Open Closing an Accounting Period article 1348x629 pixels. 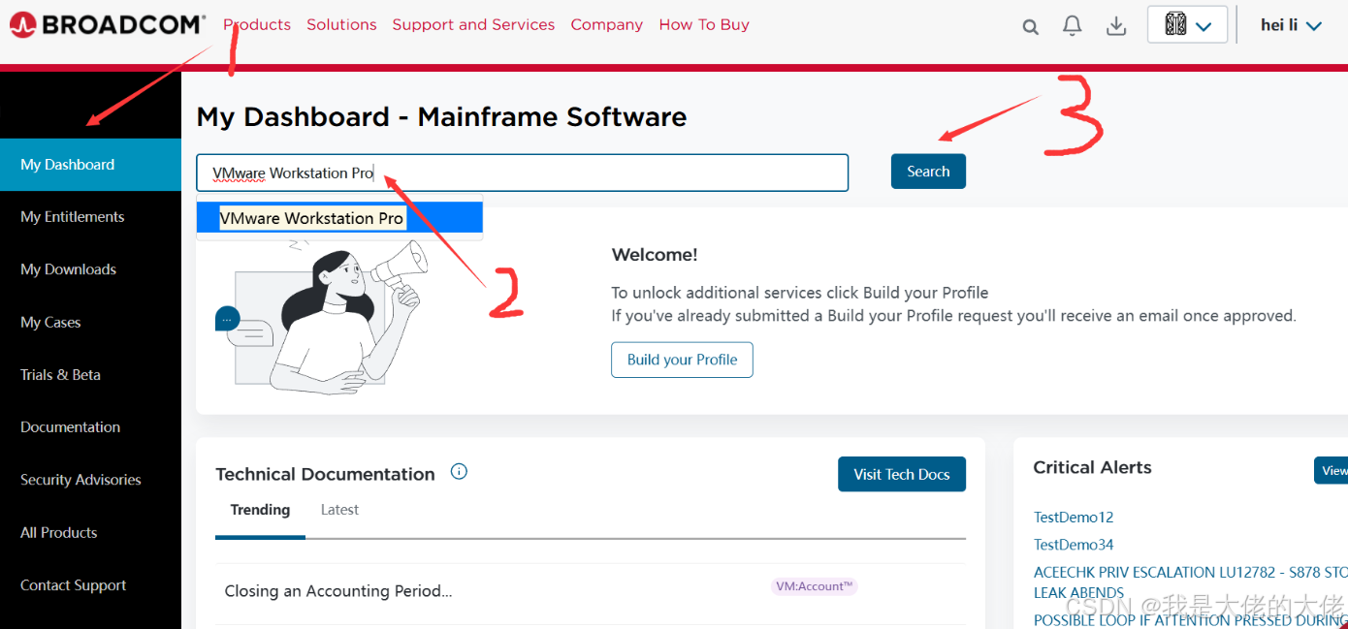pyautogui.click(x=338, y=591)
